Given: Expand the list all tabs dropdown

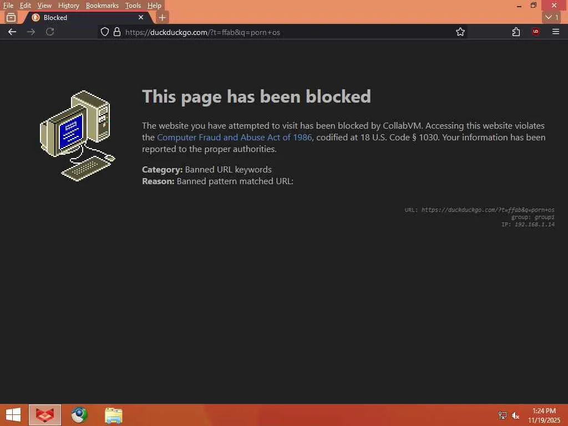Looking at the screenshot, I should click(552, 17).
